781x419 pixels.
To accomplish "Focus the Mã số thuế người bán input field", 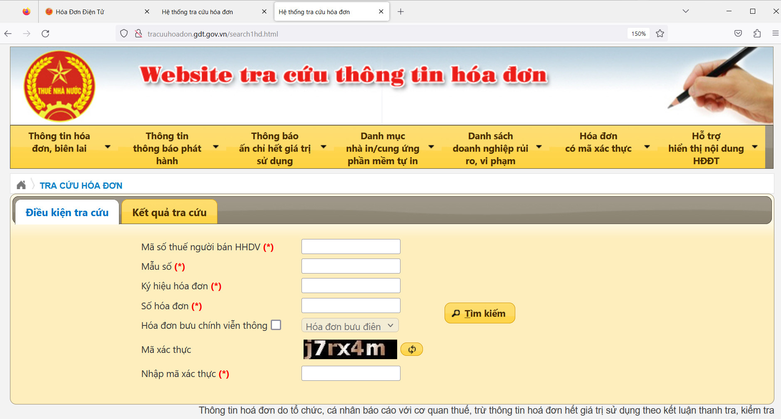I will tap(351, 246).
